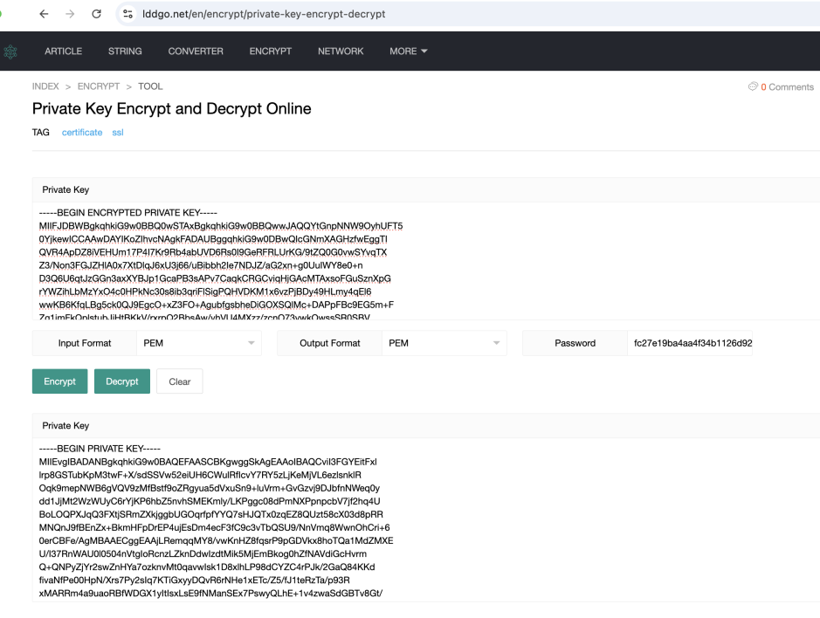This screenshot has height=618, width=820.
Task: Open the Input Format PEM dropdown
Action: (199, 343)
